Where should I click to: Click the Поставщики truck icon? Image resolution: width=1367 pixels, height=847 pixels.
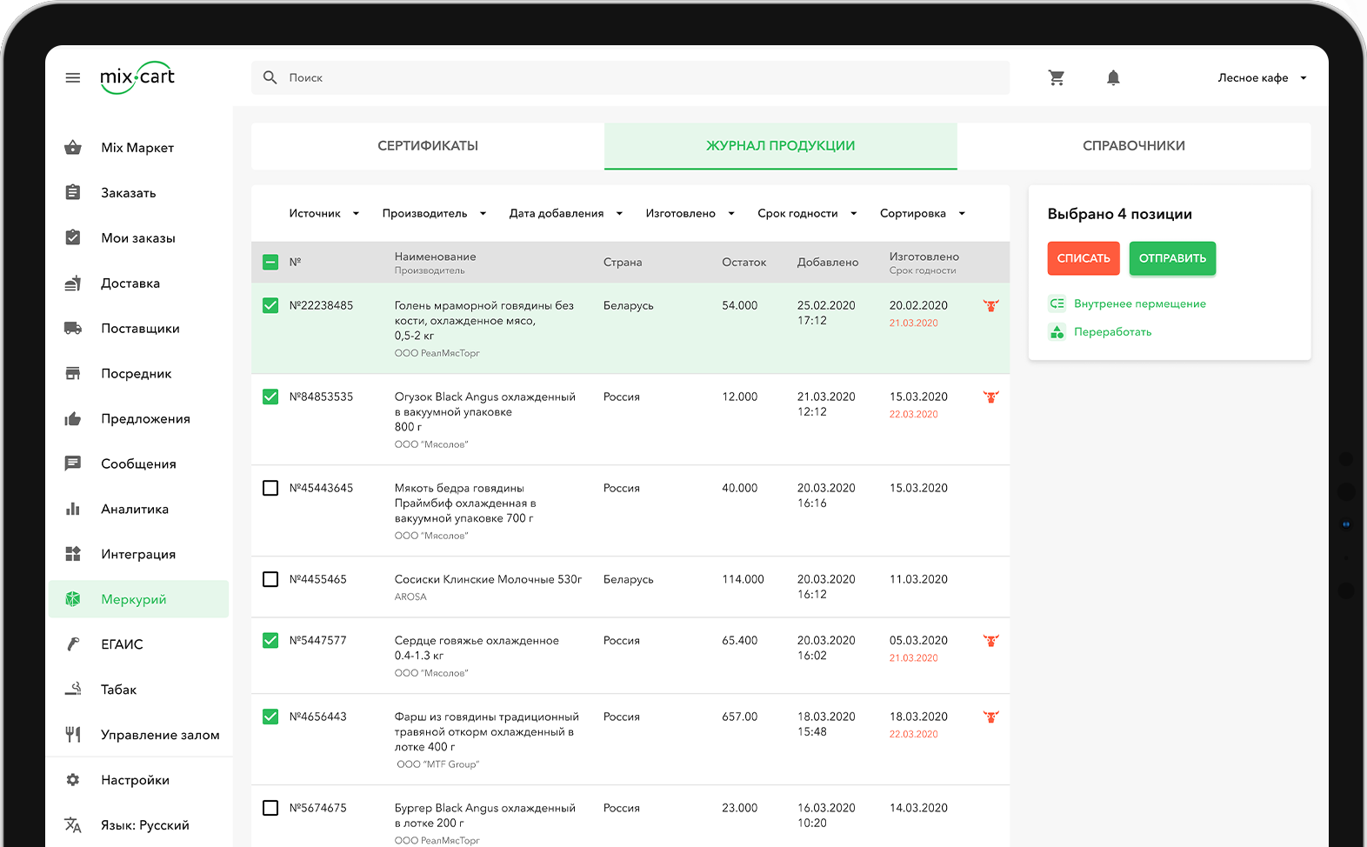pyautogui.click(x=73, y=328)
